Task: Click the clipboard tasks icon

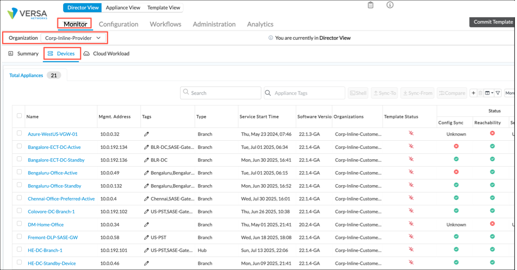Action: [x=371, y=5]
